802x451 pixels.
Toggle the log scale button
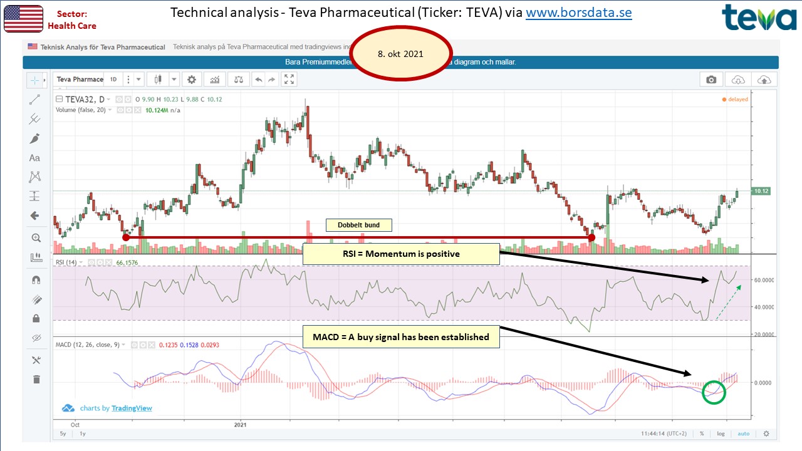coord(721,433)
